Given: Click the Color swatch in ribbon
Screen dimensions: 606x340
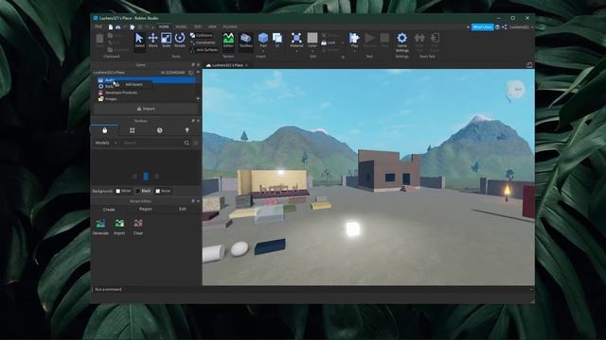Looking at the screenshot, I should pos(312,38).
